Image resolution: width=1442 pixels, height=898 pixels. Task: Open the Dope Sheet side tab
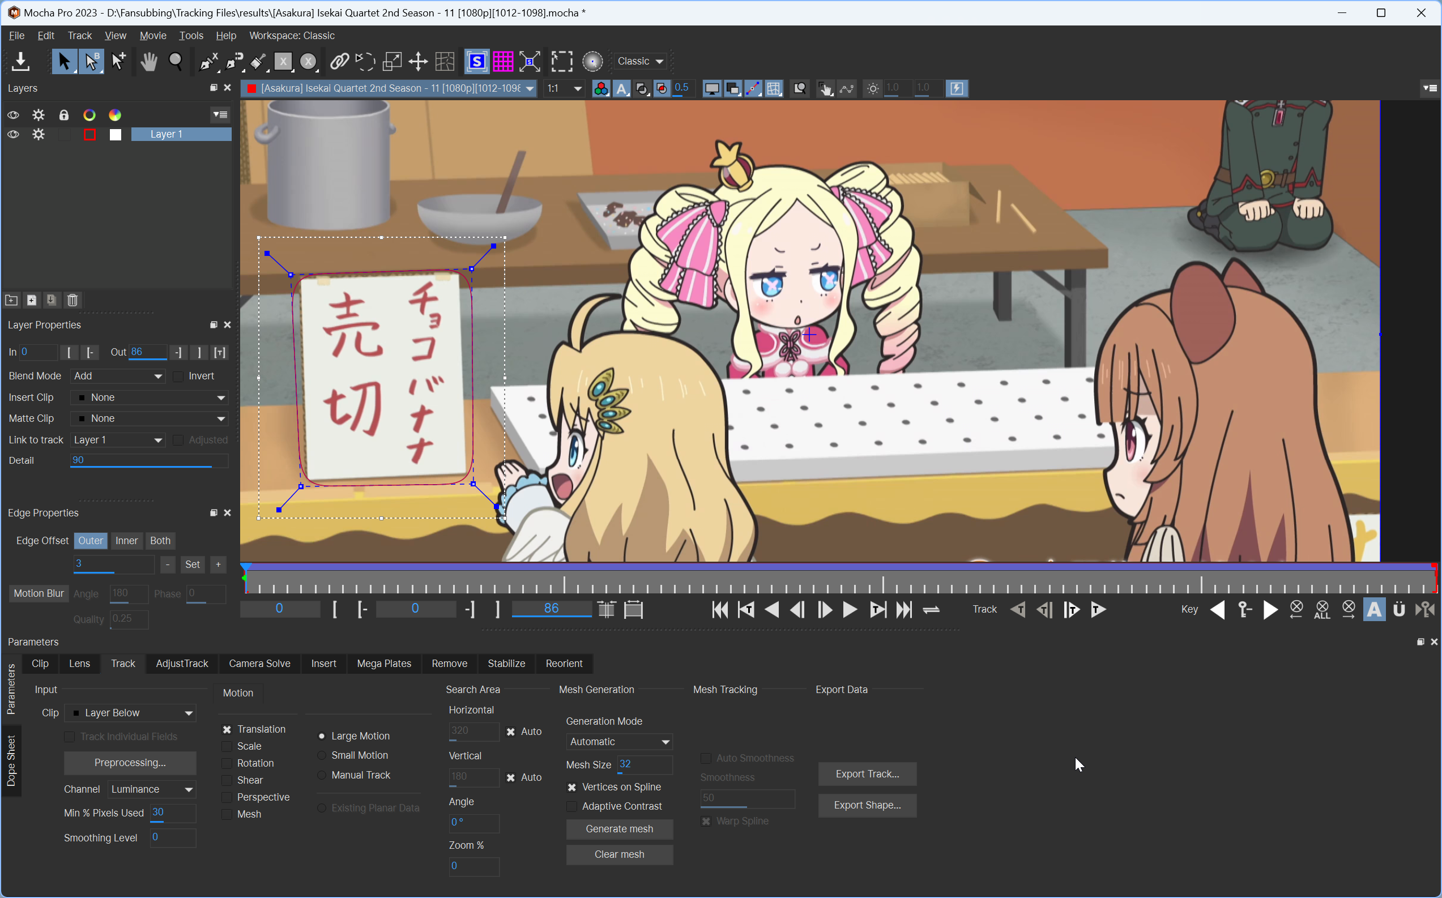click(x=11, y=762)
